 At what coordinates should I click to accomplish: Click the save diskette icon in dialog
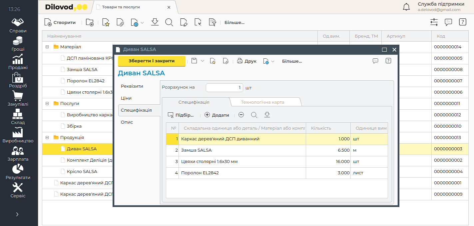tap(194, 61)
